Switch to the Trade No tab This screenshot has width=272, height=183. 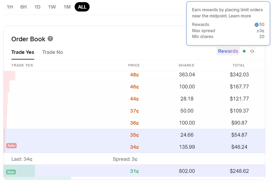(53, 52)
